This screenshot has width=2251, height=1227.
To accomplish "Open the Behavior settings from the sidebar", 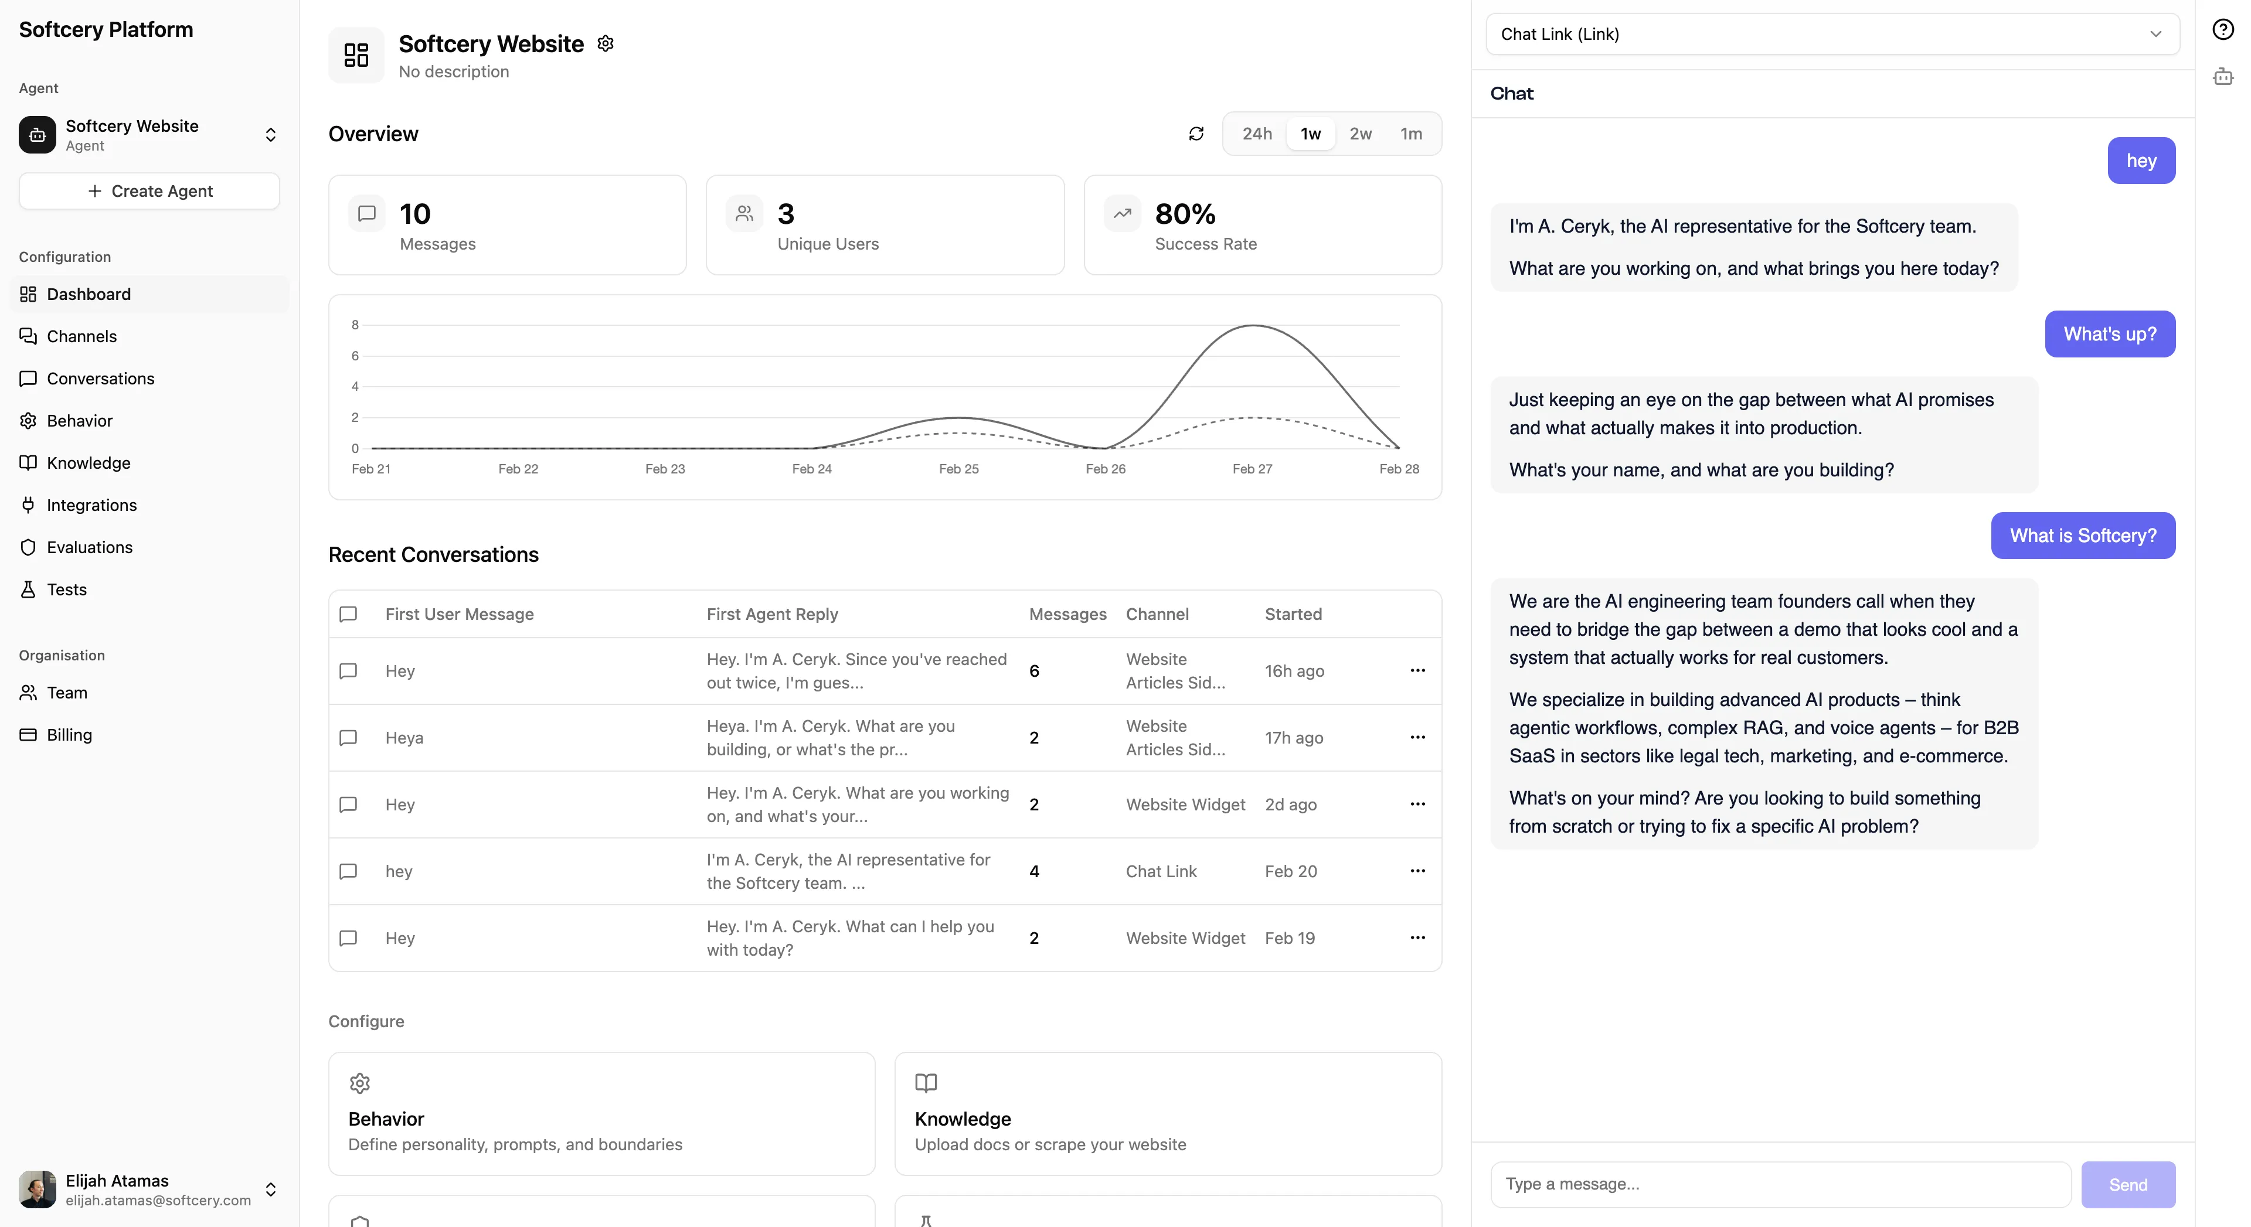I will pos(80,420).
